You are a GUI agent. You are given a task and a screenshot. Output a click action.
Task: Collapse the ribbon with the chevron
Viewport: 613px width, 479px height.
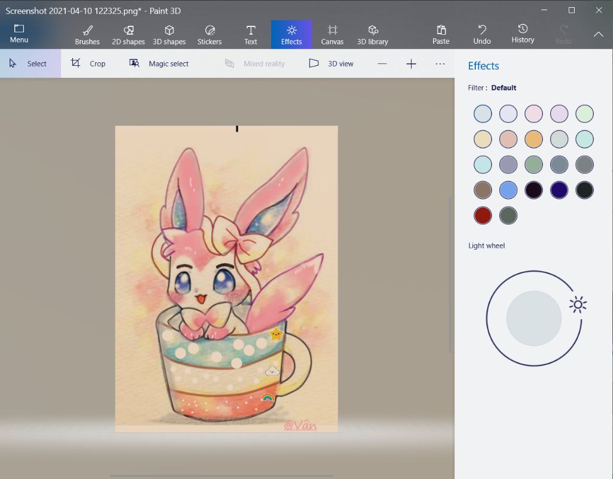tap(599, 34)
